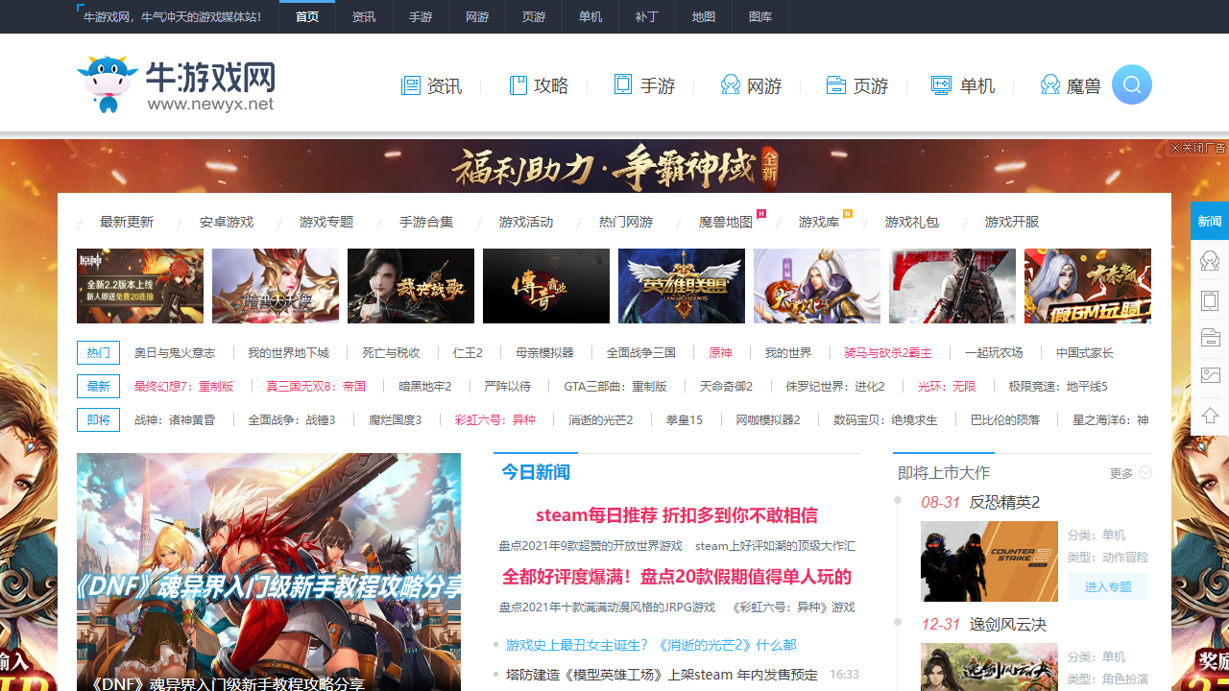Select the 热门 tag label

click(99, 353)
